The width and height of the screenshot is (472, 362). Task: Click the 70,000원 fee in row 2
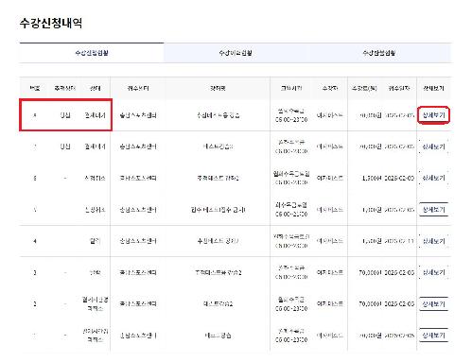370,304
